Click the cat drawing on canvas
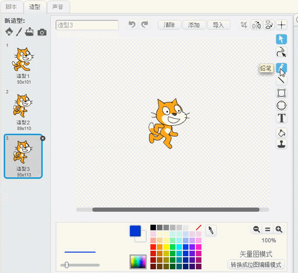 [x=169, y=123]
